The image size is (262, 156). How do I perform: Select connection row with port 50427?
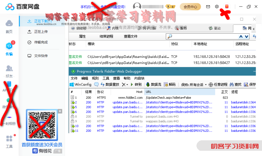coord(162,63)
